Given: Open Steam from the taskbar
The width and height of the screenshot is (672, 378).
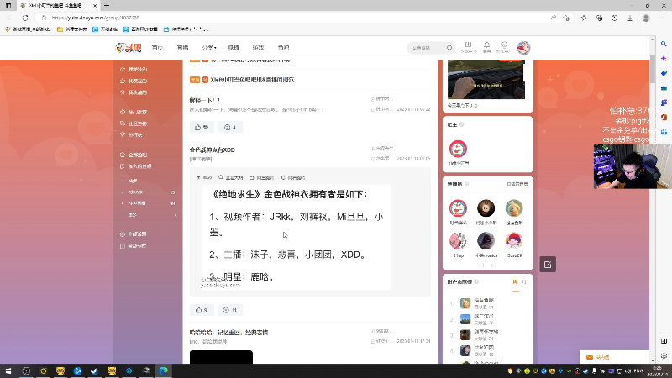Looking at the screenshot, I should tap(94, 370).
